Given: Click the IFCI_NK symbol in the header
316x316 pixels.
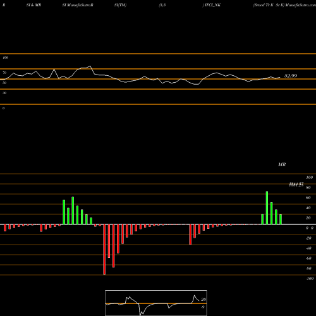Looking at the screenshot, I should click(x=212, y=5).
